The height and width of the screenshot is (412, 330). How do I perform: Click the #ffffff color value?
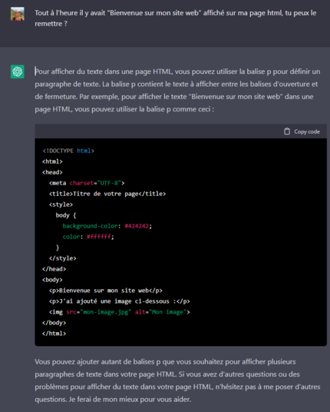pyautogui.click(x=99, y=237)
